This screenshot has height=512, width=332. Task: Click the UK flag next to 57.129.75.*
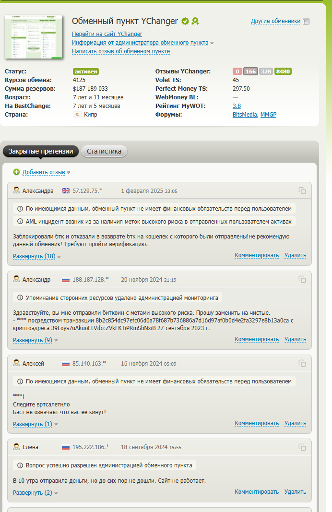click(x=66, y=191)
